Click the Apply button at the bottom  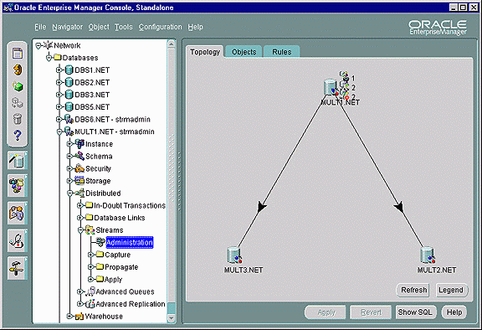tap(326, 312)
